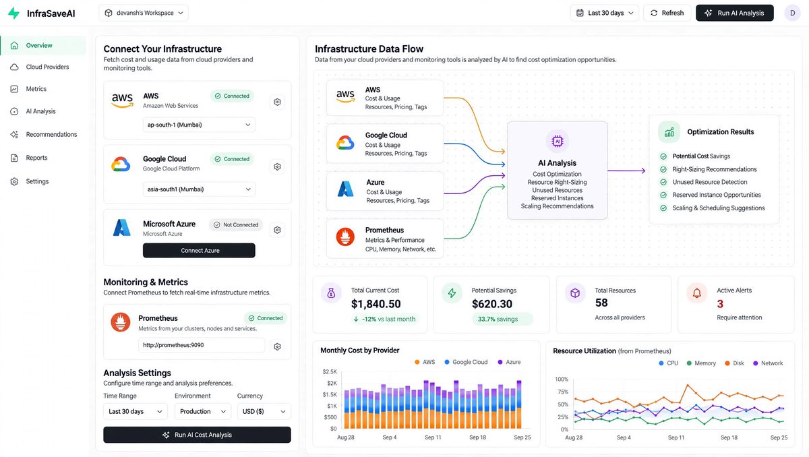Open the Reports sidebar item
Image resolution: width=809 pixels, height=457 pixels.
click(x=43, y=158)
